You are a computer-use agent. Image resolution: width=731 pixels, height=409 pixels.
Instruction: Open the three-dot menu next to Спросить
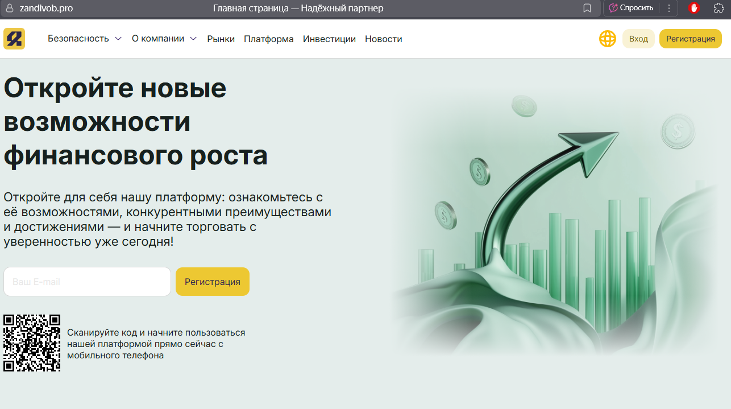click(669, 8)
